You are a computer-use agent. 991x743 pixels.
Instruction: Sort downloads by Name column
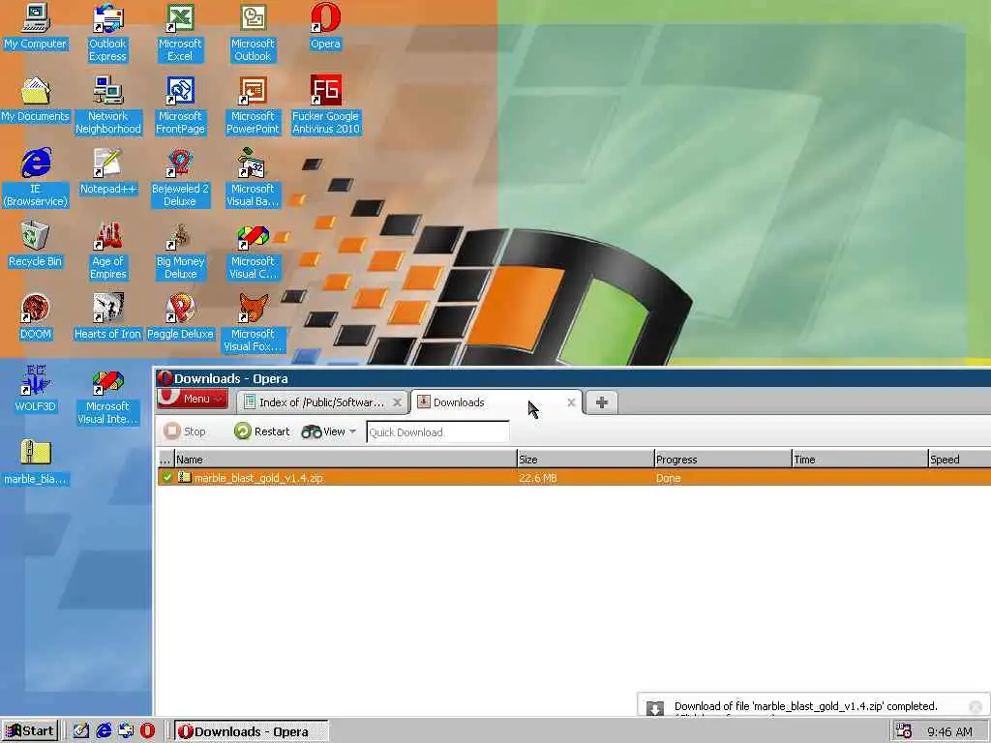pyautogui.click(x=345, y=460)
